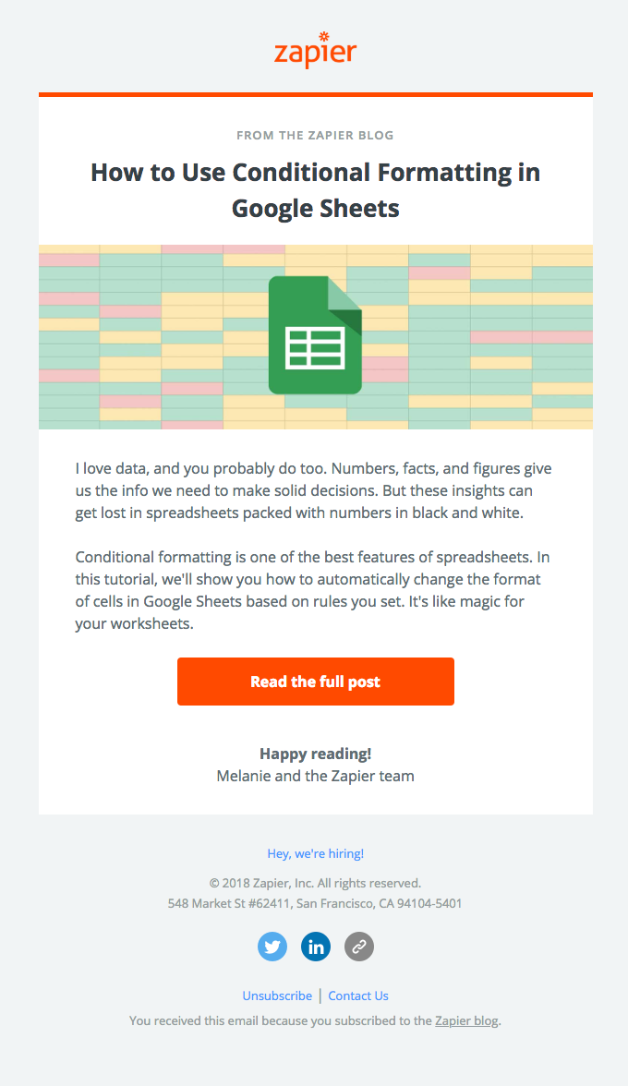
Task: Open the LinkedIn social icon
Action: click(316, 947)
